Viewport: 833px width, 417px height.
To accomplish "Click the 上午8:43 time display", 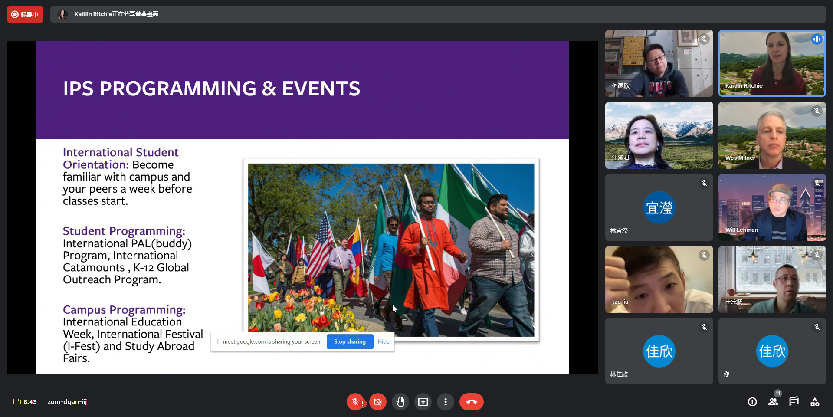I will pos(23,402).
